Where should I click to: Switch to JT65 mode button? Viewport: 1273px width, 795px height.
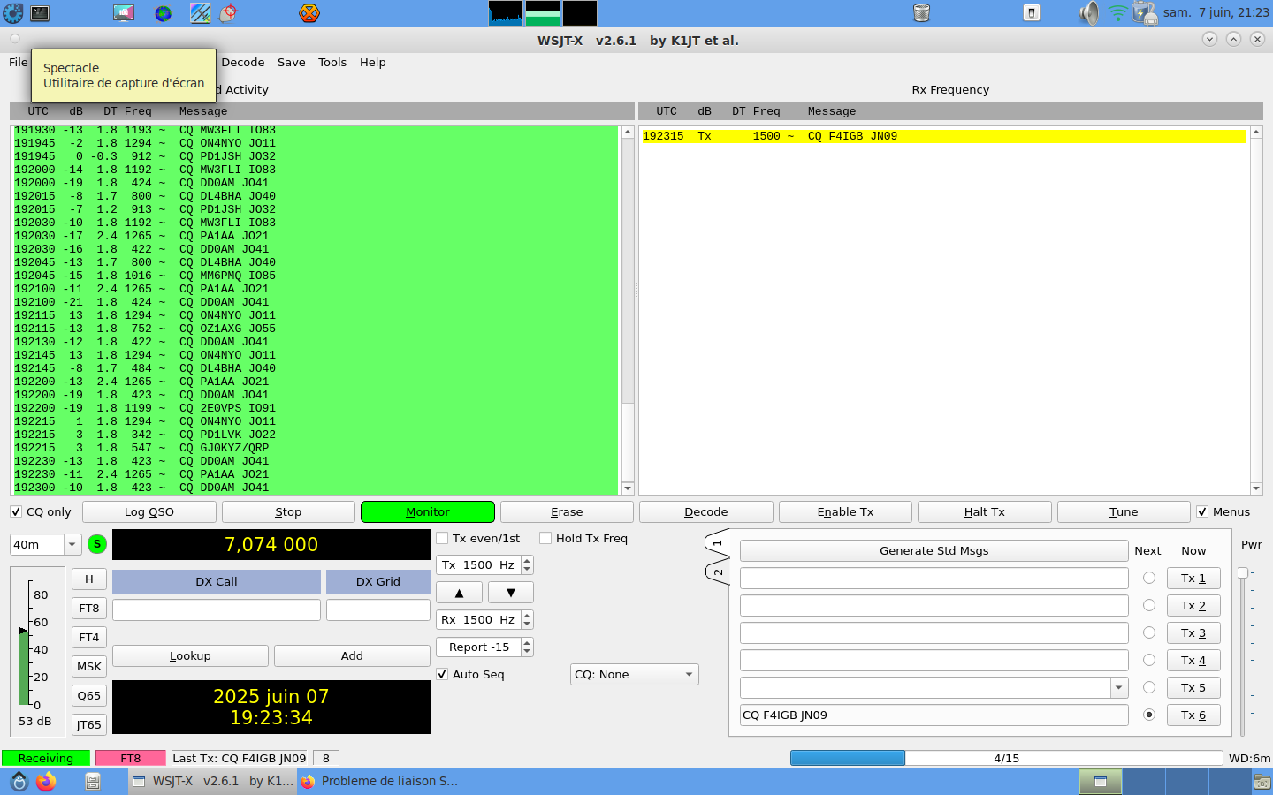point(89,725)
